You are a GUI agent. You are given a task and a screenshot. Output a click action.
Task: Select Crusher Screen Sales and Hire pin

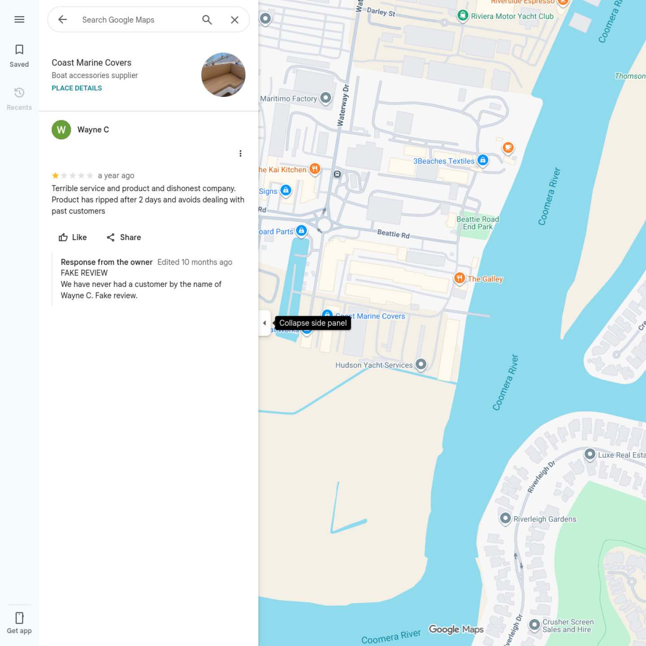click(x=534, y=625)
